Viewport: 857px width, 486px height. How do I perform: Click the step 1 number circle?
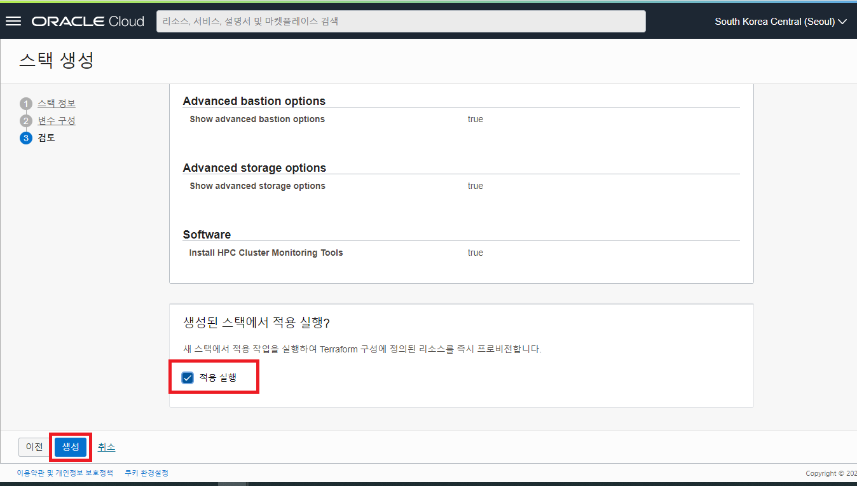click(25, 104)
